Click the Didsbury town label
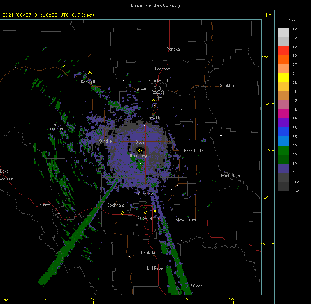 139,156
